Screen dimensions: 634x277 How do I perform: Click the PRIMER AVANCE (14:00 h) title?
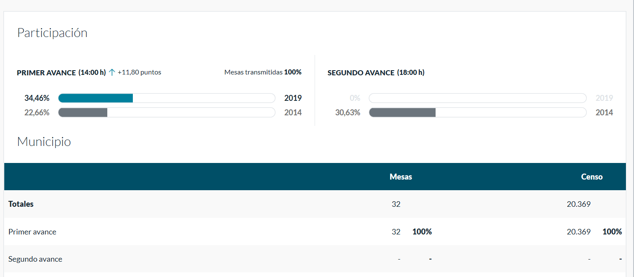(x=61, y=73)
